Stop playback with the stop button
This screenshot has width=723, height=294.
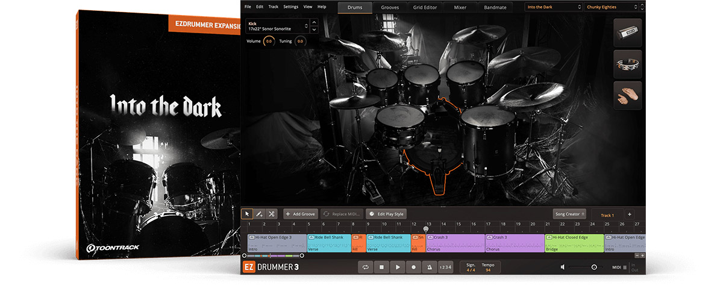coord(381,267)
